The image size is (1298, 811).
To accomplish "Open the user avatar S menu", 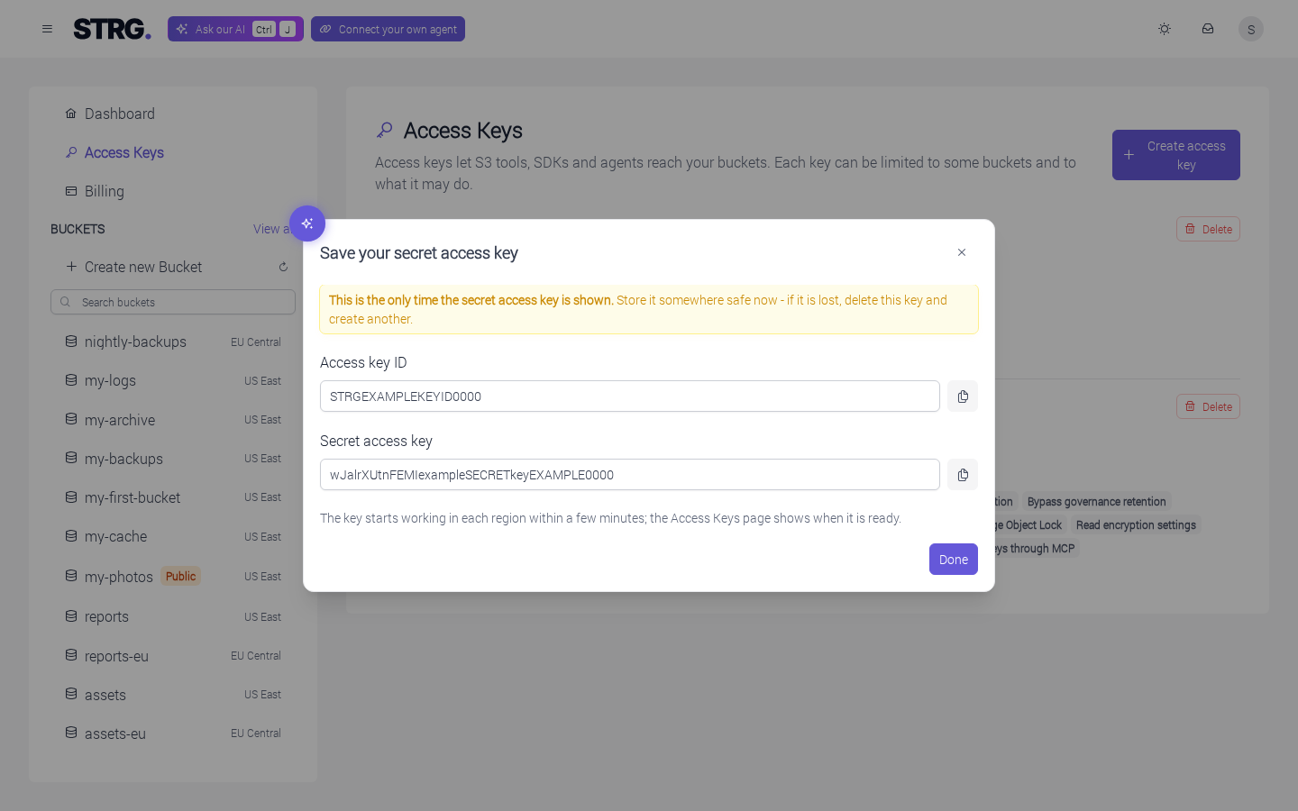I will click(1251, 29).
